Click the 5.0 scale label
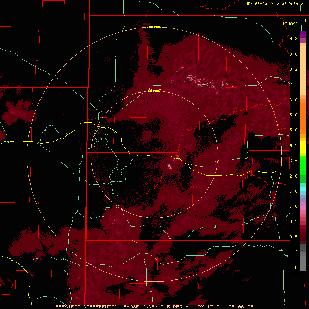This screenshot has height=309, width=309. coord(294,130)
